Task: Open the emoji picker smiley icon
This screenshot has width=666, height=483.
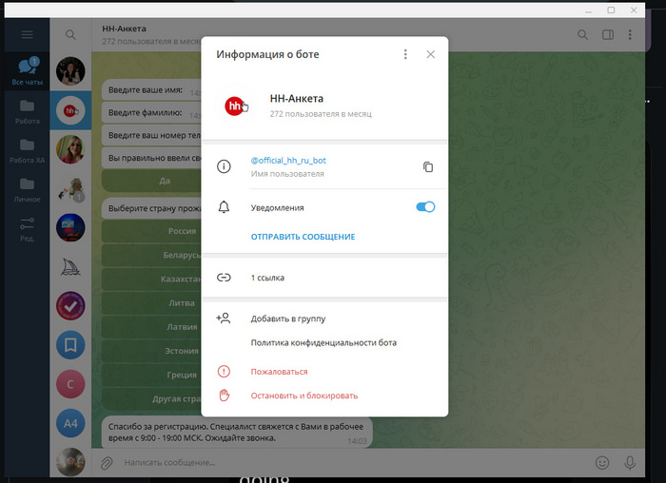Action: pyautogui.click(x=602, y=463)
